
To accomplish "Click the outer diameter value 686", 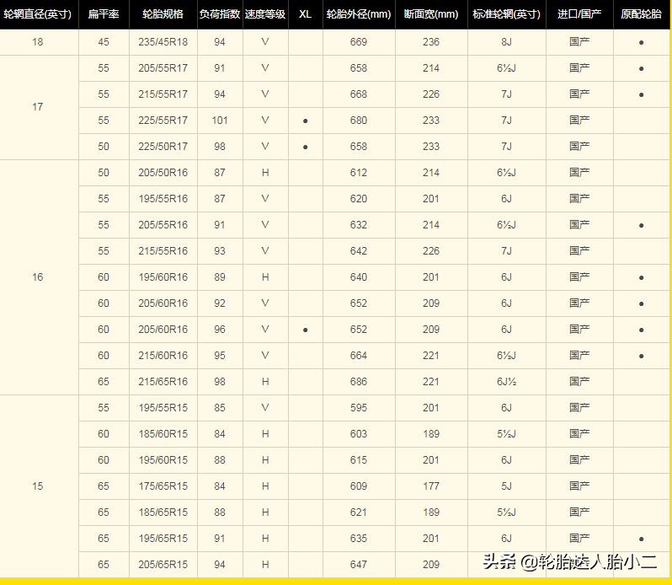I will click(359, 382).
